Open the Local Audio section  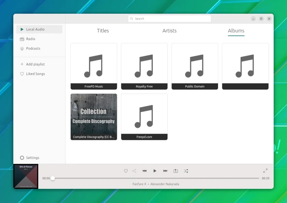pos(39,29)
